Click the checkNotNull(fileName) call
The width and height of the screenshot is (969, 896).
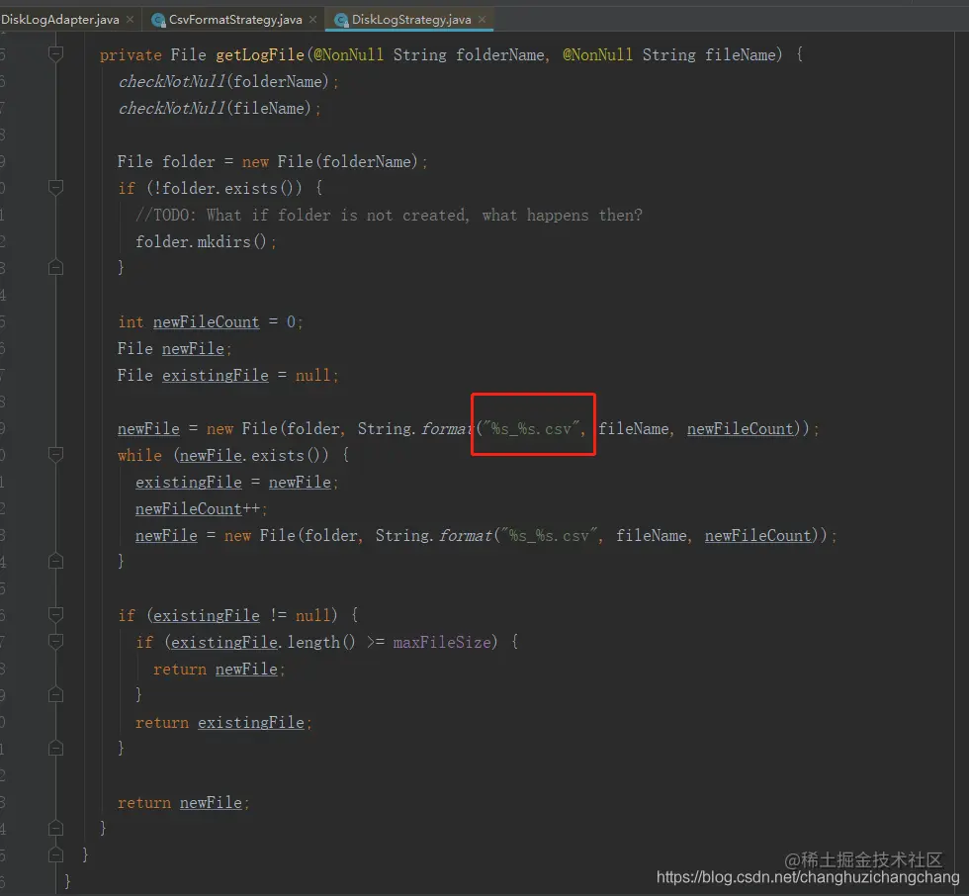[220, 108]
